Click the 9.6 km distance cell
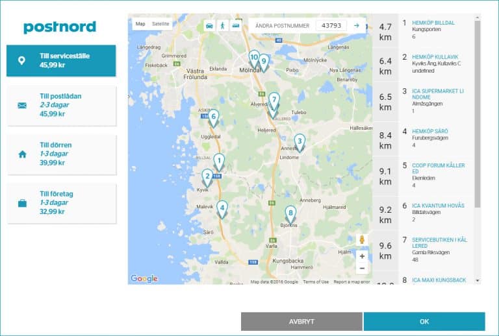The width and height of the screenshot is (499, 336). coord(385,250)
